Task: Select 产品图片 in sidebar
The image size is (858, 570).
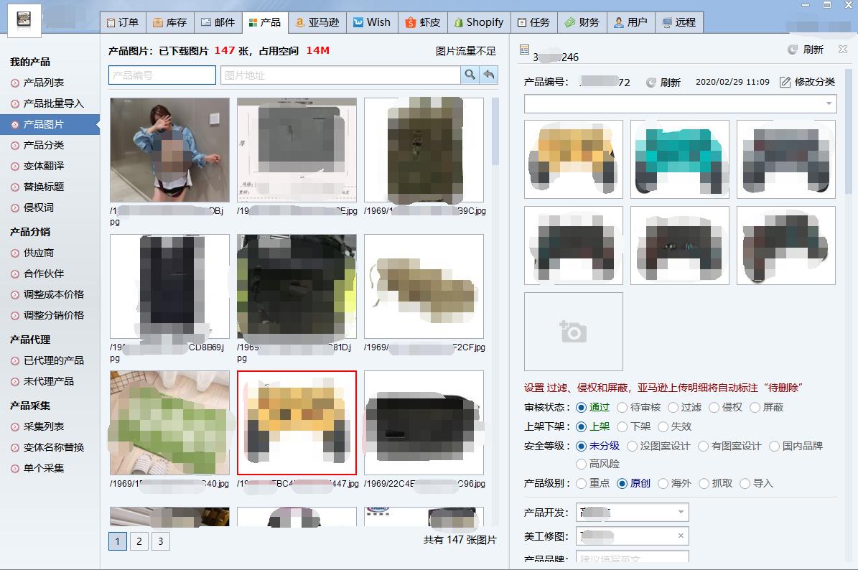Action: click(50, 124)
